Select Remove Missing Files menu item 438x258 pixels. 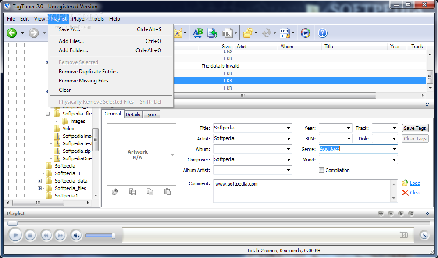click(110, 80)
